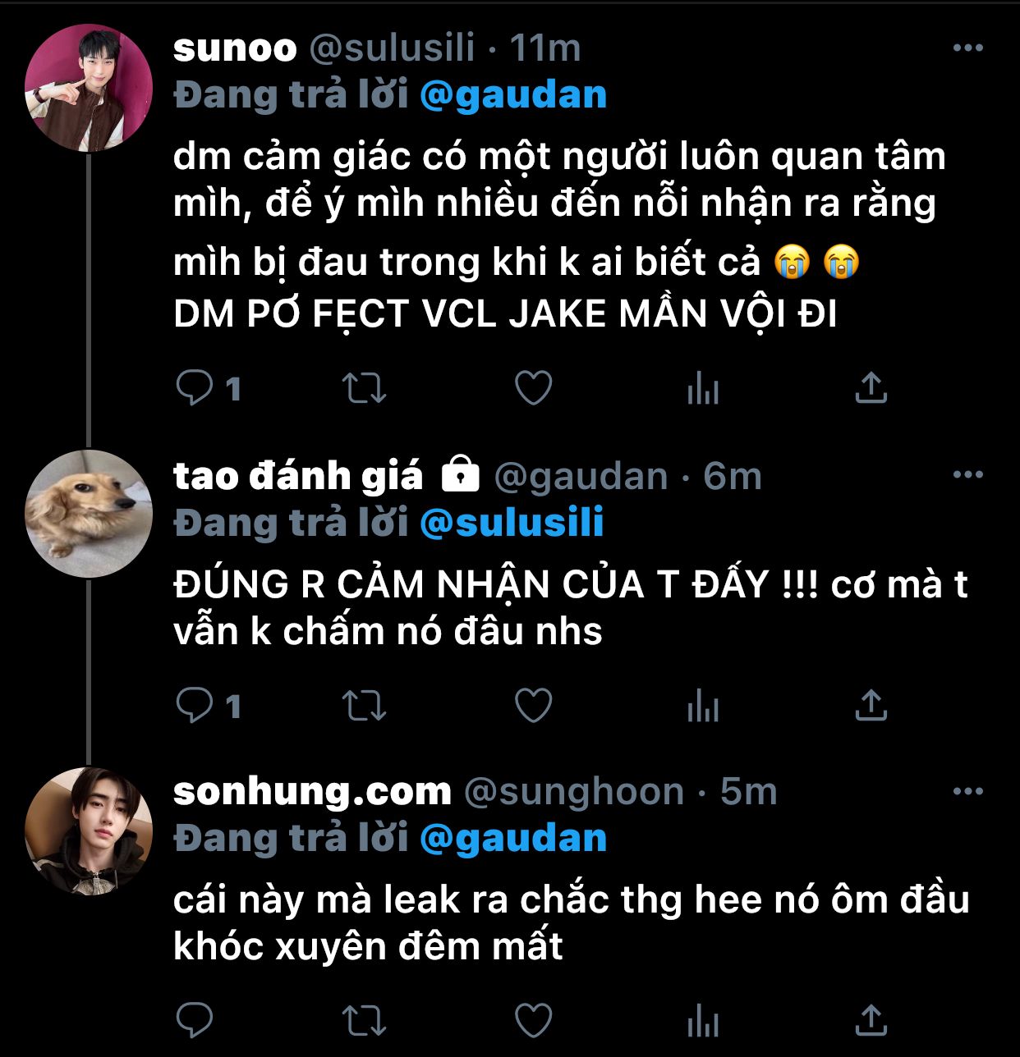Image resolution: width=1020 pixels, height=1057 pixels.
Task: Open sunoo's profile picture
Action: click(89, 88)
